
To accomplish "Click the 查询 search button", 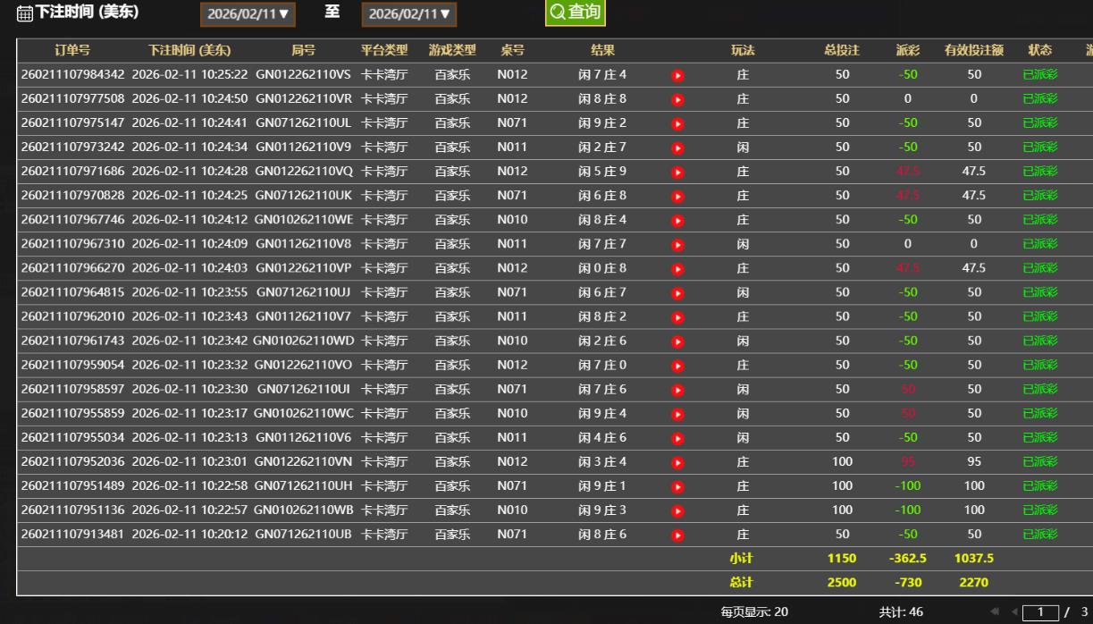I will [576, 13].
